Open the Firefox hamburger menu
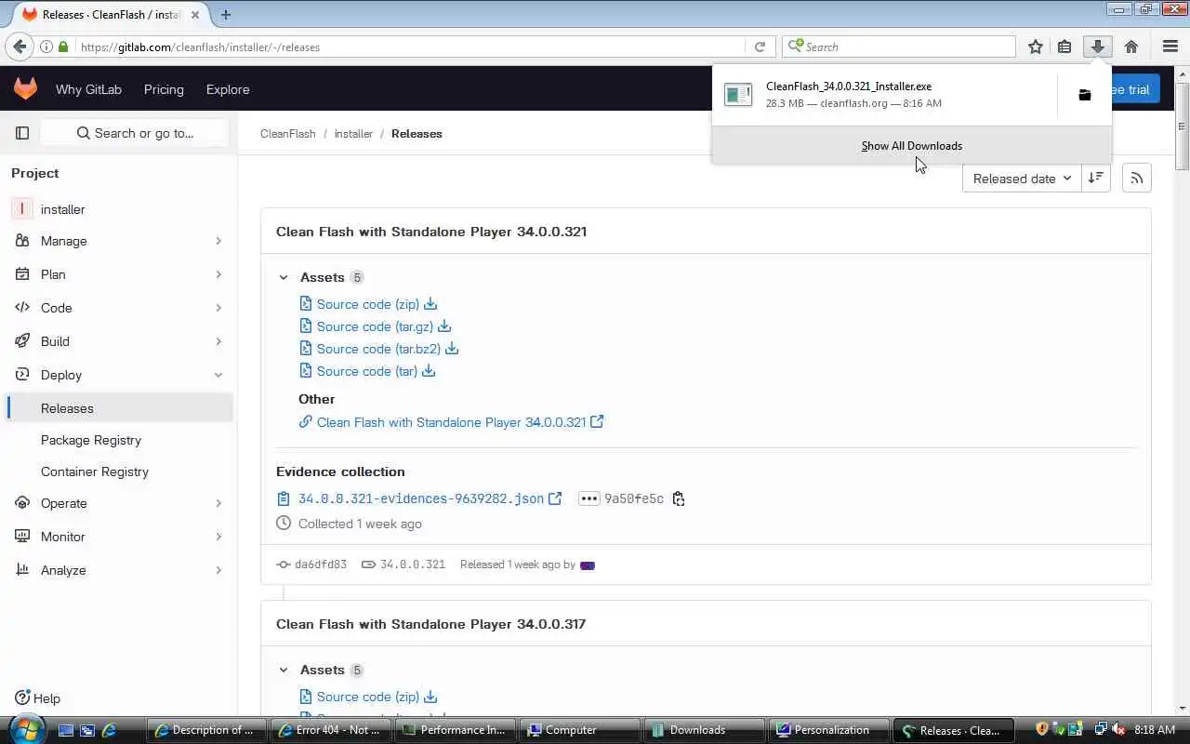This screenshot has height=744, width=1190. (x=1170, y=46)
